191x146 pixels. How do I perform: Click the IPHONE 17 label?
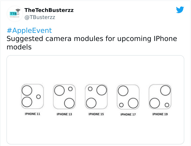128,115
